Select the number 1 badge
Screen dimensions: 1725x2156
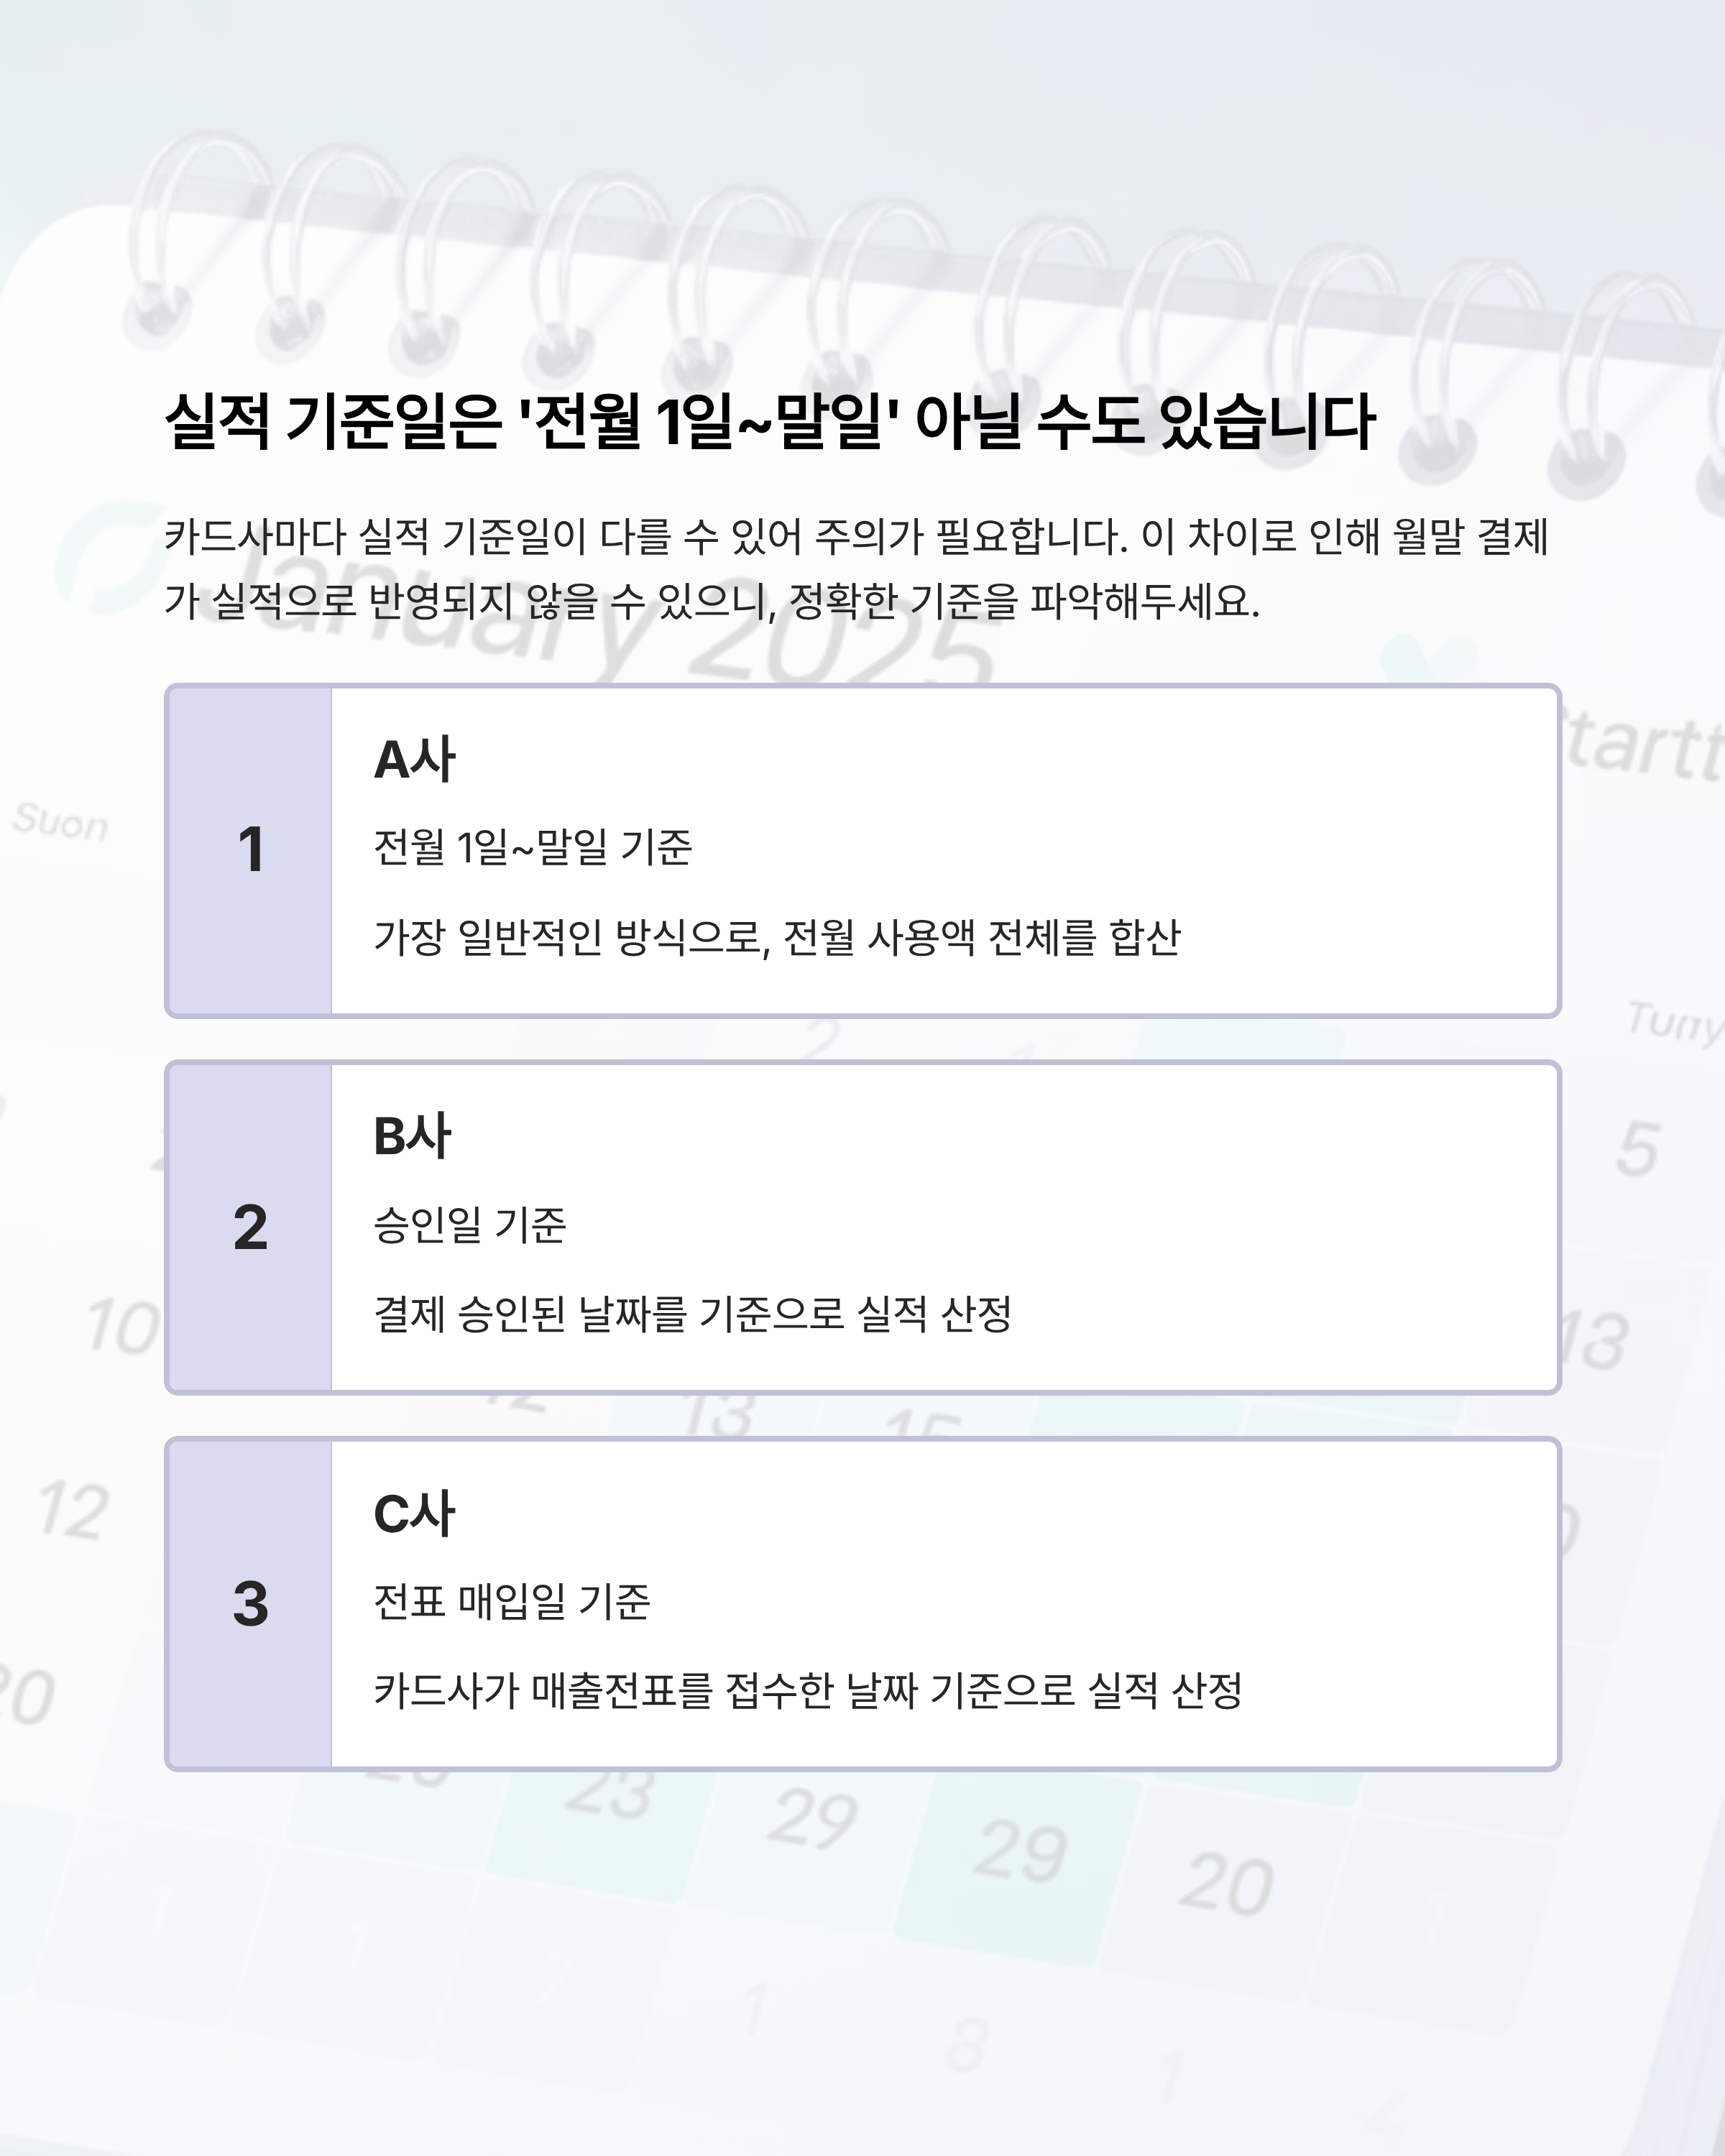click(251, 850)
